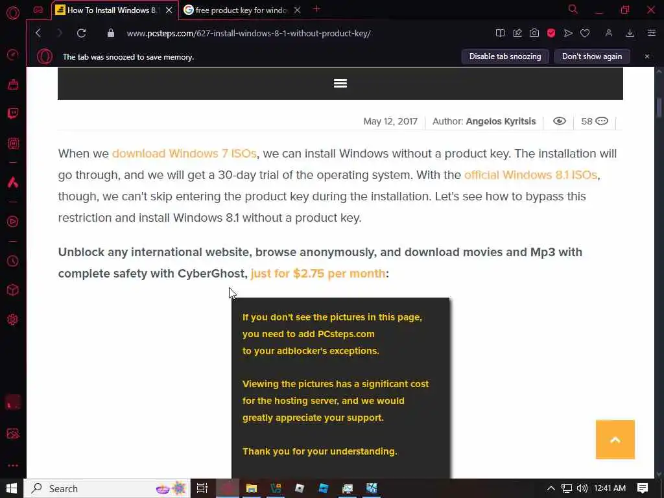The image size is (664, 498).
Task: Open the Action Center notifications icon
Action: [x=643, y=488]
